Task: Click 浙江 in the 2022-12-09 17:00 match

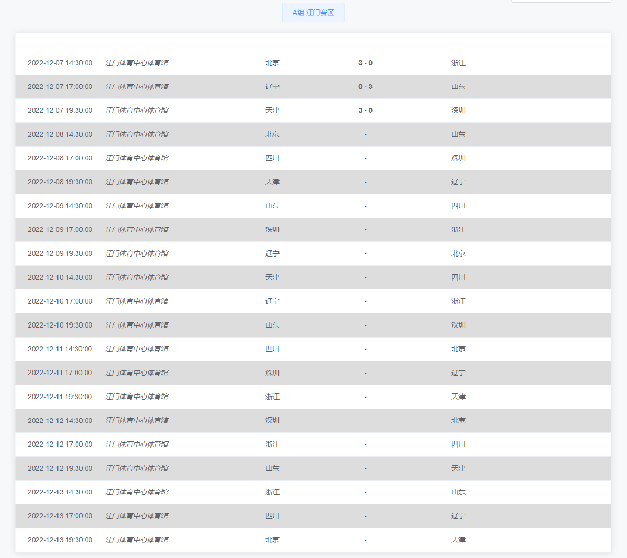Action: click(458, 230)
